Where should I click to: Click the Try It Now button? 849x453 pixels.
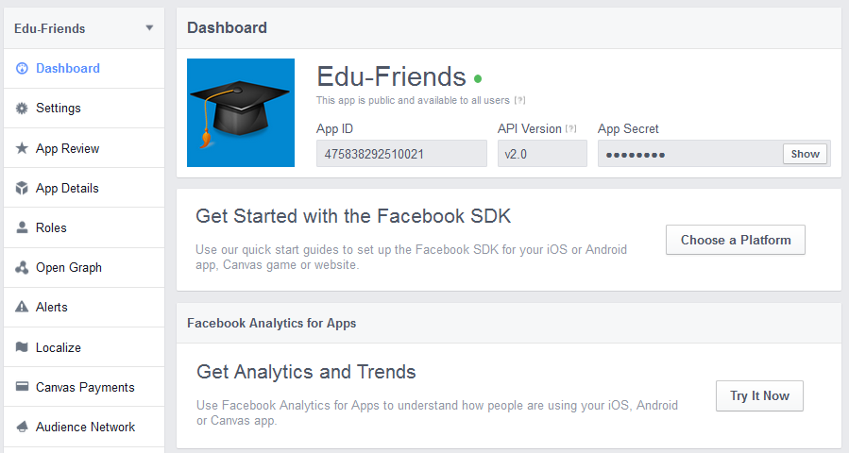[759, 395]
